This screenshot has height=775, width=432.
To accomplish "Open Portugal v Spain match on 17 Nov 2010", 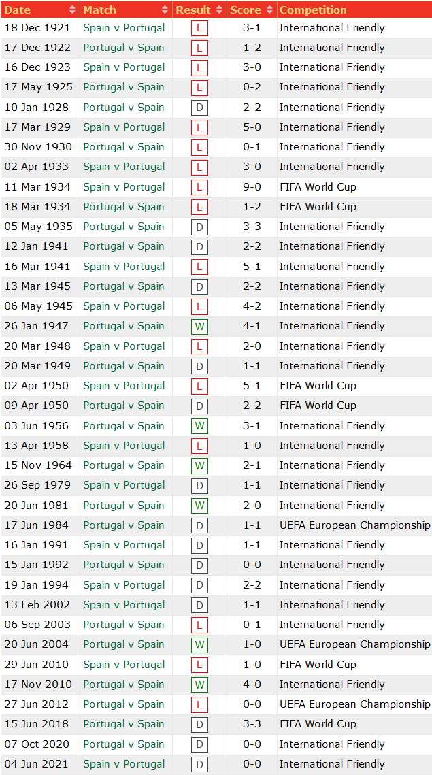I will (124, 684).
